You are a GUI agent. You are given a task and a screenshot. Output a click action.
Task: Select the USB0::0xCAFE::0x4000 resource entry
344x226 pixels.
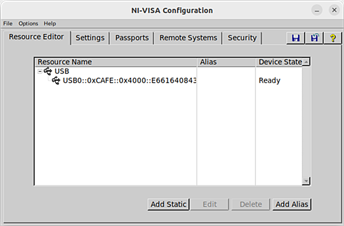[x=129, y=80]
